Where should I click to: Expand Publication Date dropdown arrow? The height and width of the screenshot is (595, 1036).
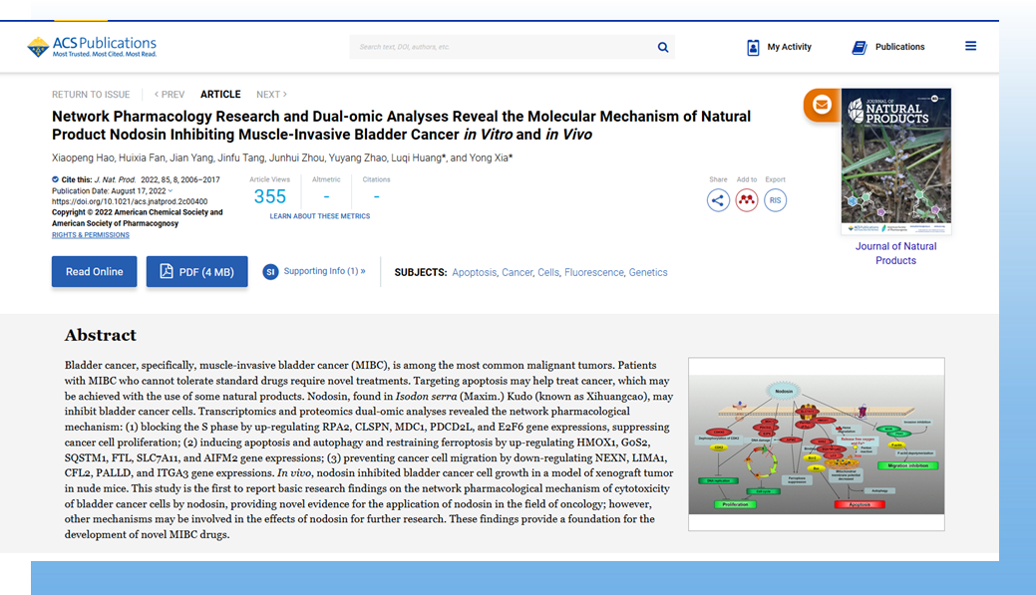coord(171,190)
